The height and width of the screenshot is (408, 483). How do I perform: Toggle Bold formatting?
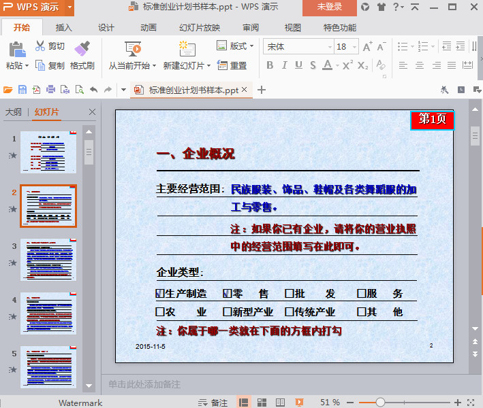click(270, 65)
